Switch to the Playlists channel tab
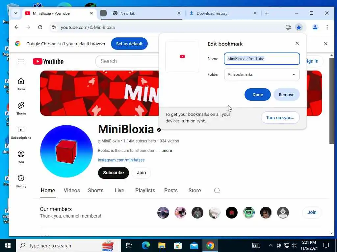Image resolution: width=337 pixels, height=252 pixels. pyautogui.click(x=145, y=191)
